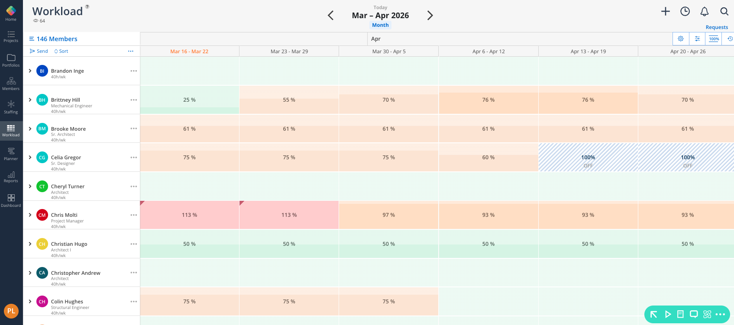Go to Portfolios in the sidebar

tap(11, 60)
